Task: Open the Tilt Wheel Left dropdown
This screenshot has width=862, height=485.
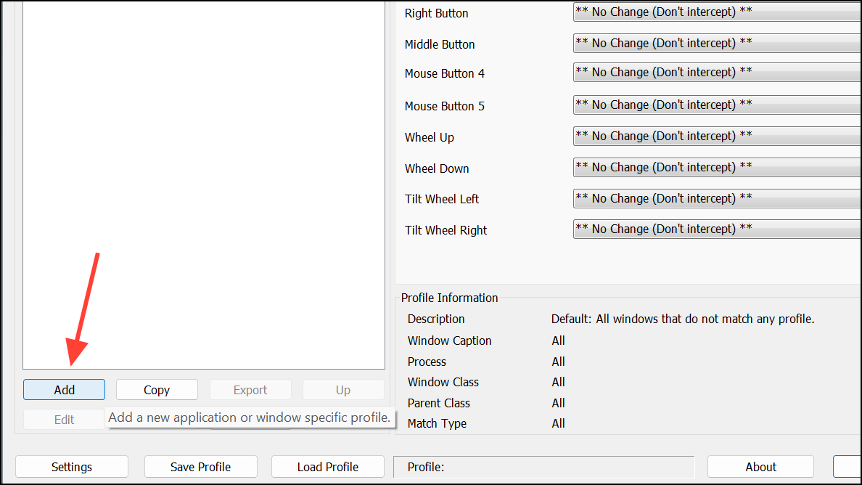Action: (x=717, y=199)
